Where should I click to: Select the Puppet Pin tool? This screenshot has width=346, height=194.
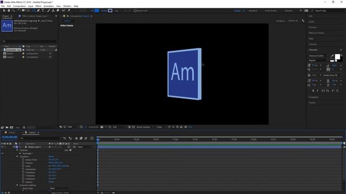[69, 11]
